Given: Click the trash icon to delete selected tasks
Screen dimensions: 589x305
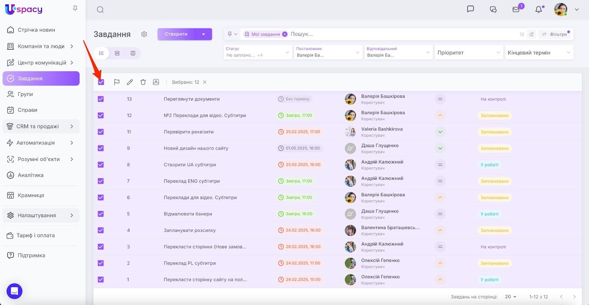Looking at the screenshot, I should tap(143, 82).
